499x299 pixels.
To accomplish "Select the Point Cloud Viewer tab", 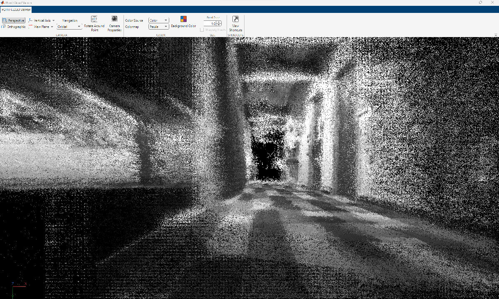I will tap(16, 9).
